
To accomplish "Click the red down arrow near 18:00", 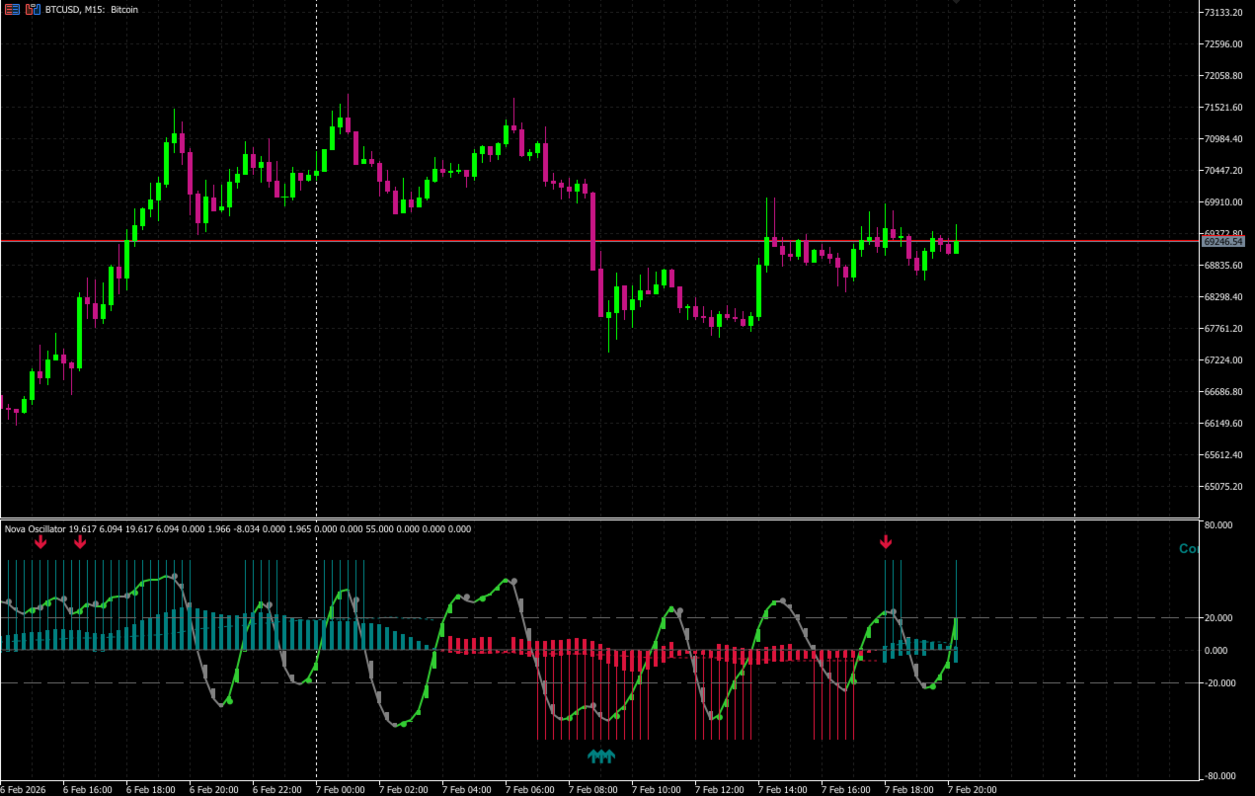I will point(886,541).
